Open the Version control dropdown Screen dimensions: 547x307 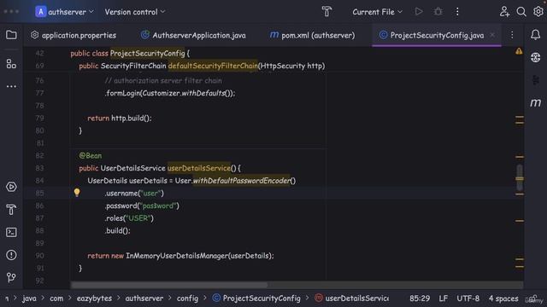coord(135,12)
